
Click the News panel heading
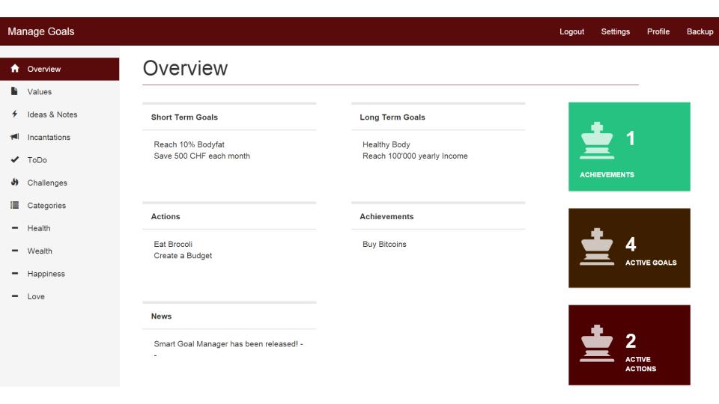click(x=162, y=316)
